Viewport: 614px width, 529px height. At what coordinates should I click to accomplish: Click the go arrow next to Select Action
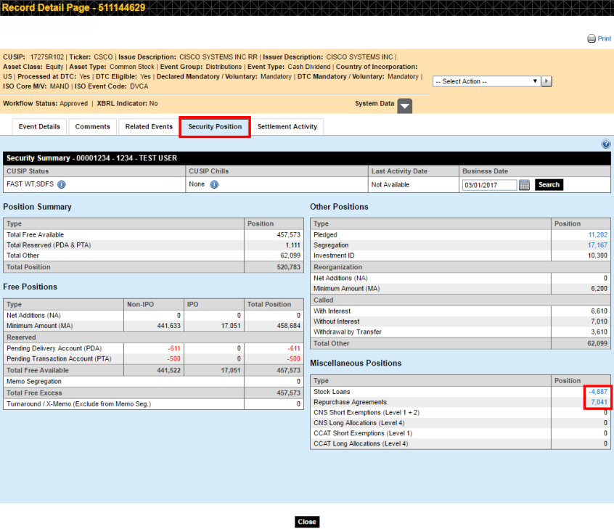pyautogui.click(x=547, y=81)
